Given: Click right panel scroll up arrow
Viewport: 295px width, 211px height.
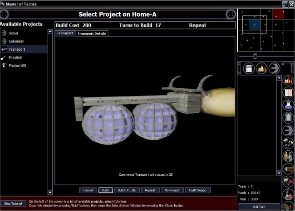Looking at the screenshot, I should coord(279,78).
